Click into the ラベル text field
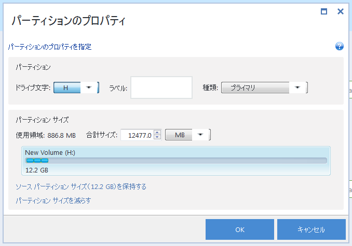The image size is (352, 246). tap(161, 88)
